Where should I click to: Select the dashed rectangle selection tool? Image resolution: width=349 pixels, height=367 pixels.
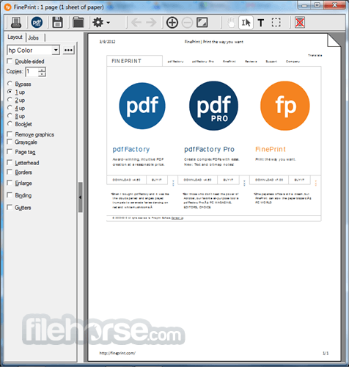point(276,23)
